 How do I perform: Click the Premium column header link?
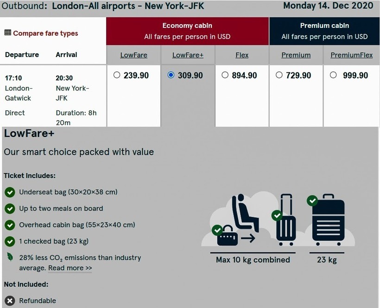coord(296,55)
